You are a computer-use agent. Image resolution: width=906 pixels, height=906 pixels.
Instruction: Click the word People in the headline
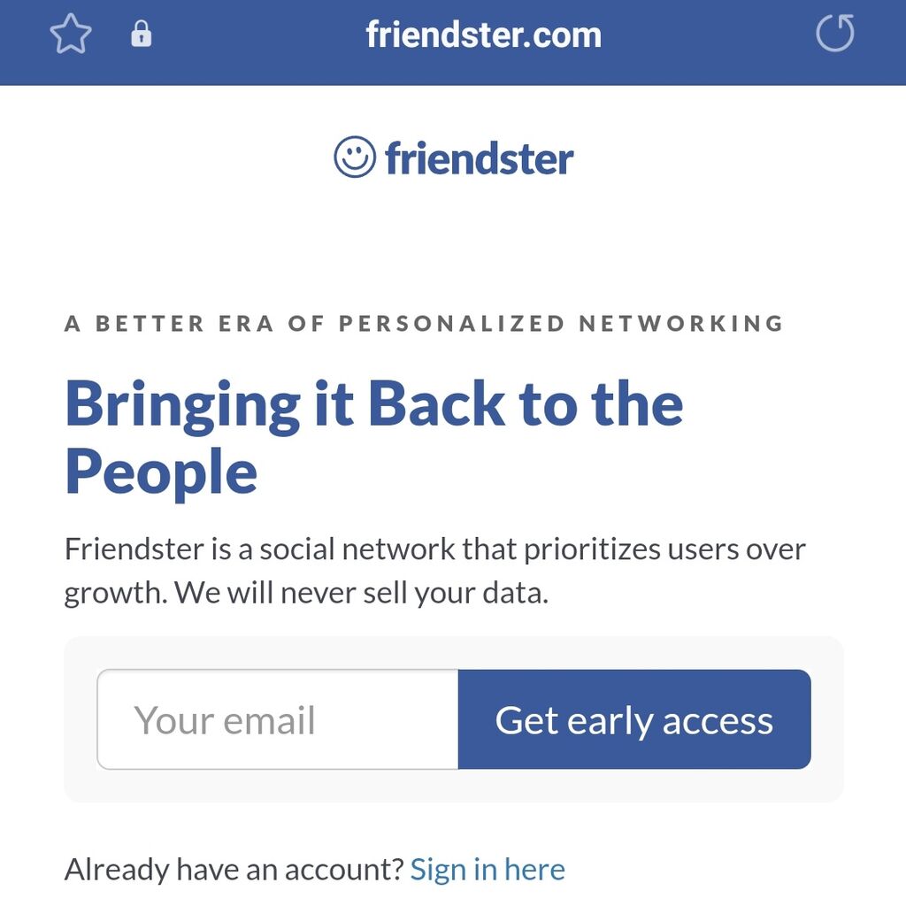(x=161, y=472)
